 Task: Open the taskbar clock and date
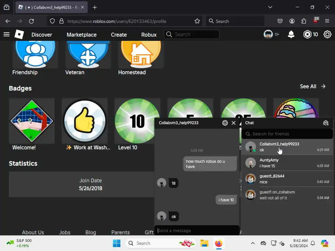coord(299,243)
